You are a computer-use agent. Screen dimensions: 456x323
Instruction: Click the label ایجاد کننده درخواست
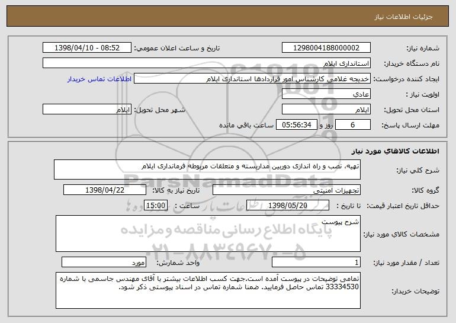coord(406,79)
